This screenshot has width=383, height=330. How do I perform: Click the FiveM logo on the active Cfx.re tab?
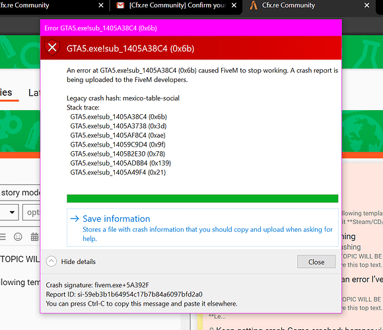(x=254, y=5)
